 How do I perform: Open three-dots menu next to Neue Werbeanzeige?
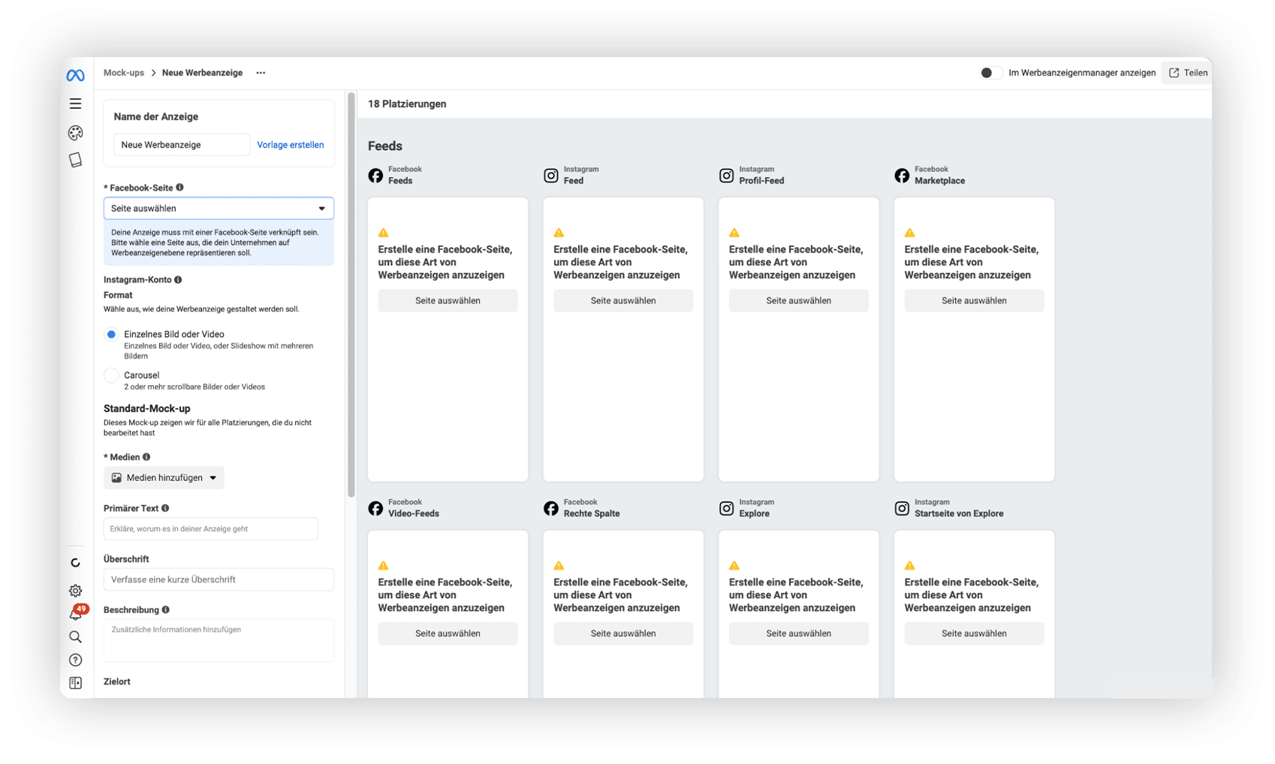[261, 73]
